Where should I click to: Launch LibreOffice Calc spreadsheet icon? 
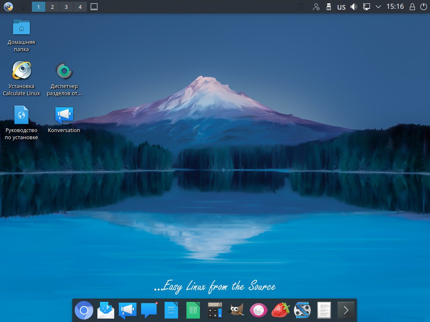193,310
